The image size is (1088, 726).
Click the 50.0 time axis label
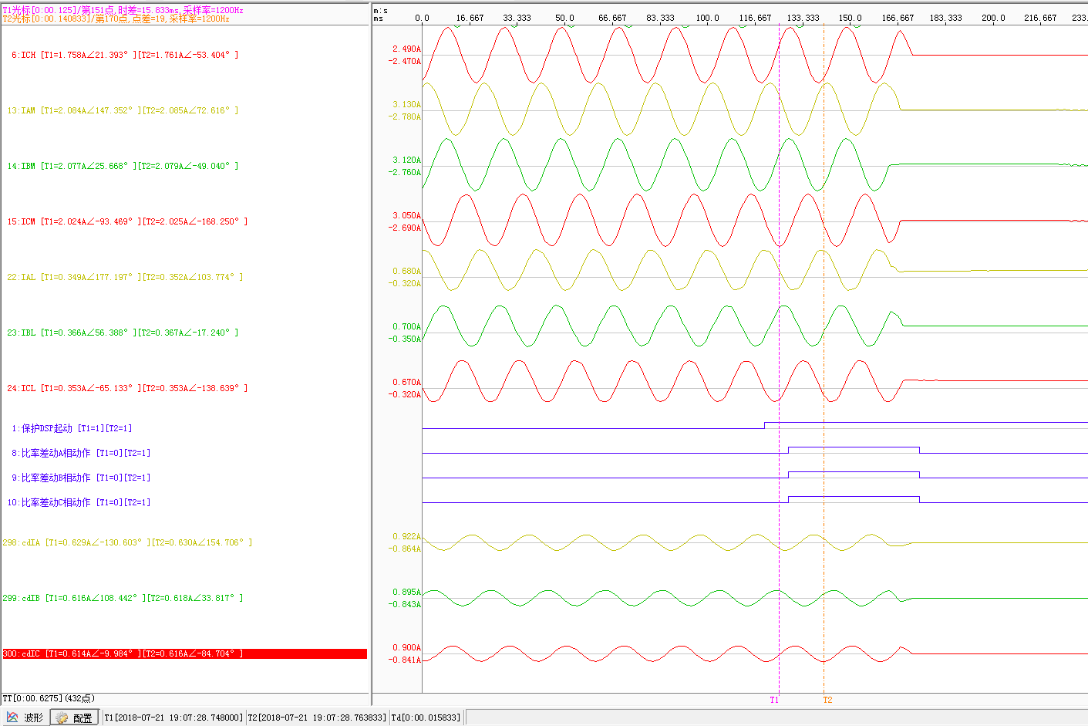(x=564, y=18)
